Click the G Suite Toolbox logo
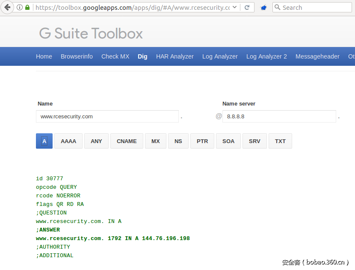Viewport: 355px width, 270px height. pos(91,34)
